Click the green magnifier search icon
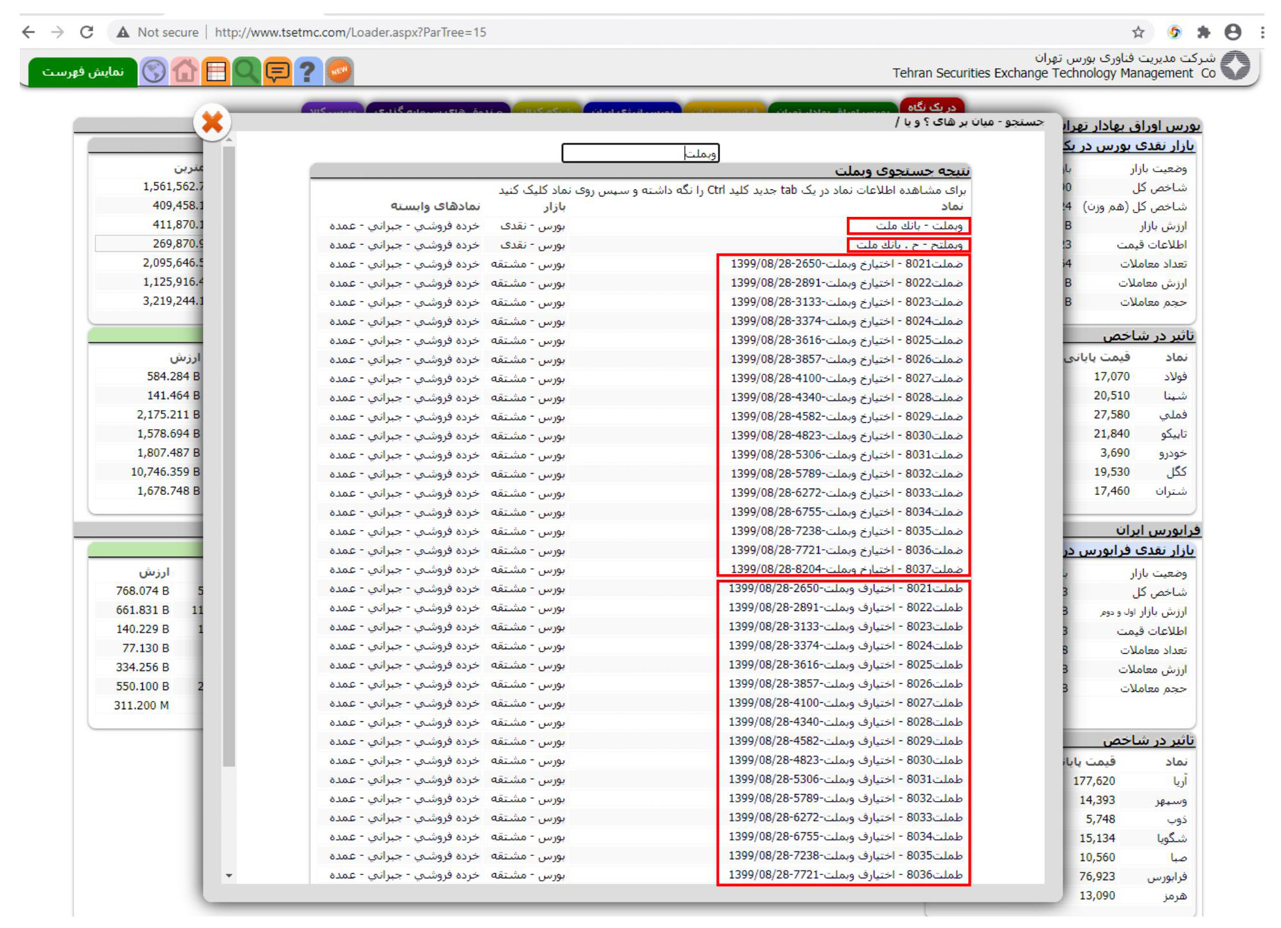The image size is (1281, 928). (246, 71)
